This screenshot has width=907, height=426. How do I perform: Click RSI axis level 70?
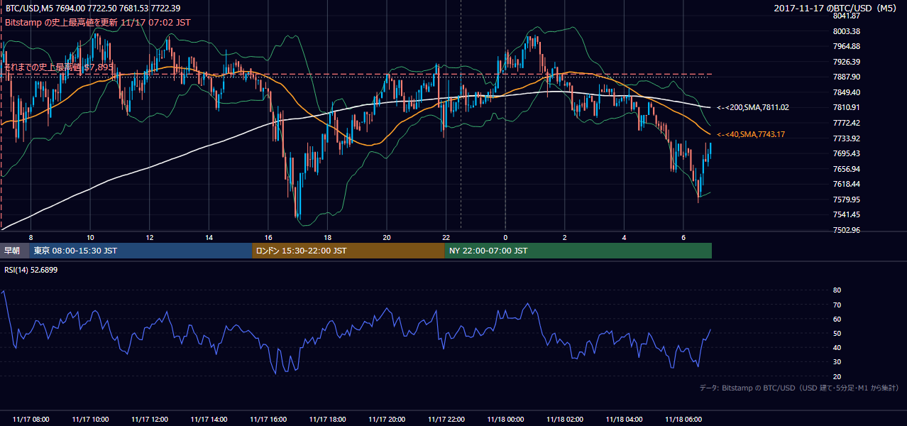837,305
